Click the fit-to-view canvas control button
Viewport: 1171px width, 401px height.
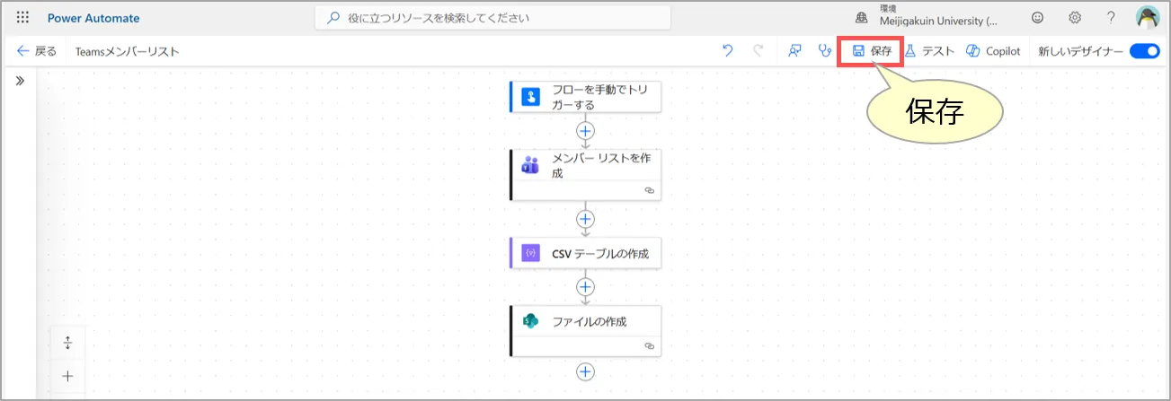(x=67, y=343)
